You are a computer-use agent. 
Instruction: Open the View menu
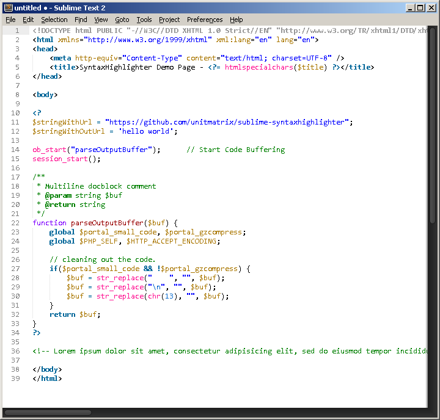(101, 20)
